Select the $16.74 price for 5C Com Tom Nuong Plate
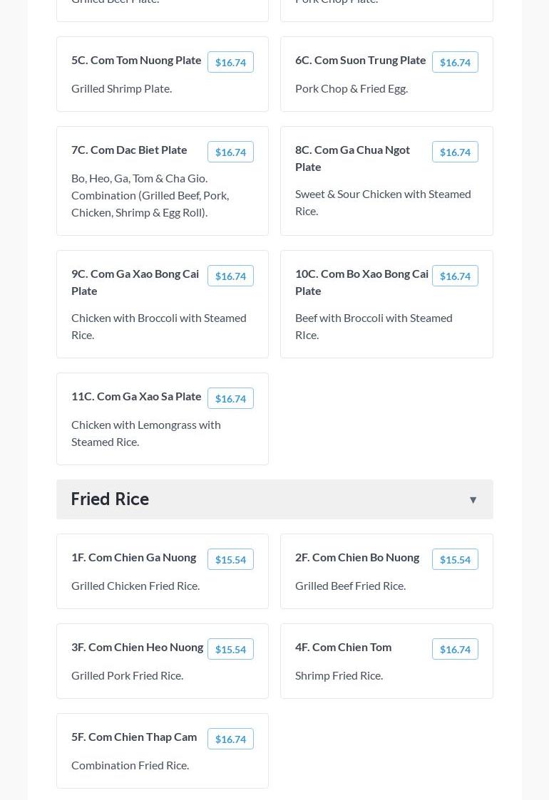The width and height of the screenshot is (549, 800). pyautogui.click(x=230, y=62)
